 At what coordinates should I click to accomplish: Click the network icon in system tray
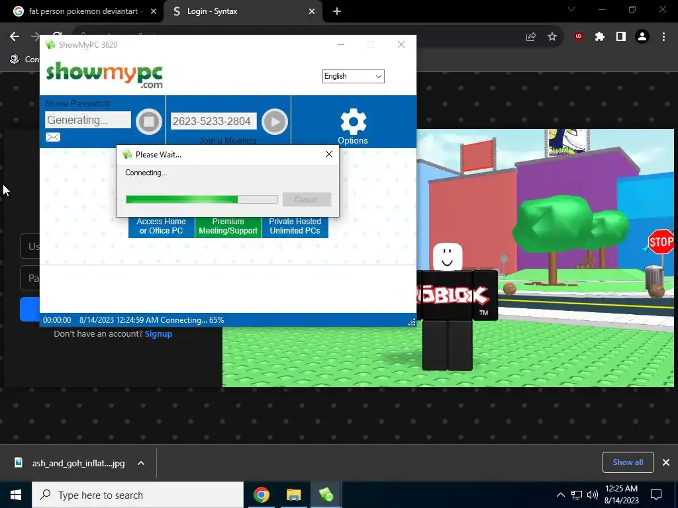(x=577, y=495)
